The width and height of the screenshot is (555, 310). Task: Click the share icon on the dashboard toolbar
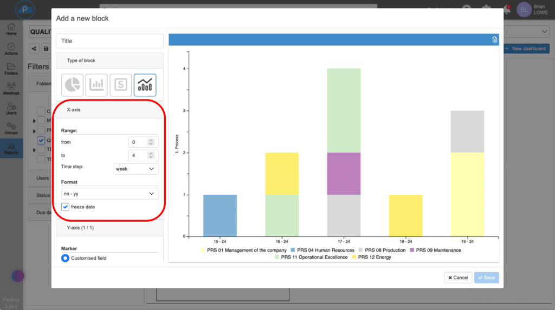[x=34, y=49]
